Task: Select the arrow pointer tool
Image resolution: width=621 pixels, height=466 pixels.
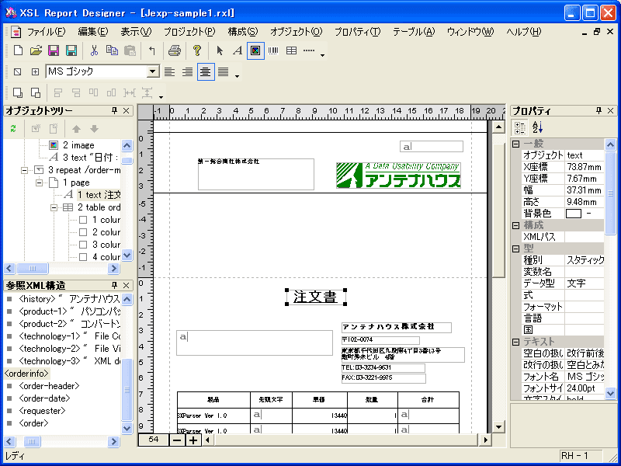Action: [x=220, y=50]
